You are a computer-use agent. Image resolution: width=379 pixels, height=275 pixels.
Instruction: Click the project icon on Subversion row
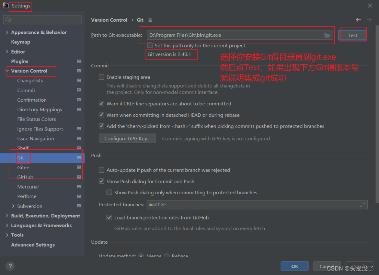(79, 206)
